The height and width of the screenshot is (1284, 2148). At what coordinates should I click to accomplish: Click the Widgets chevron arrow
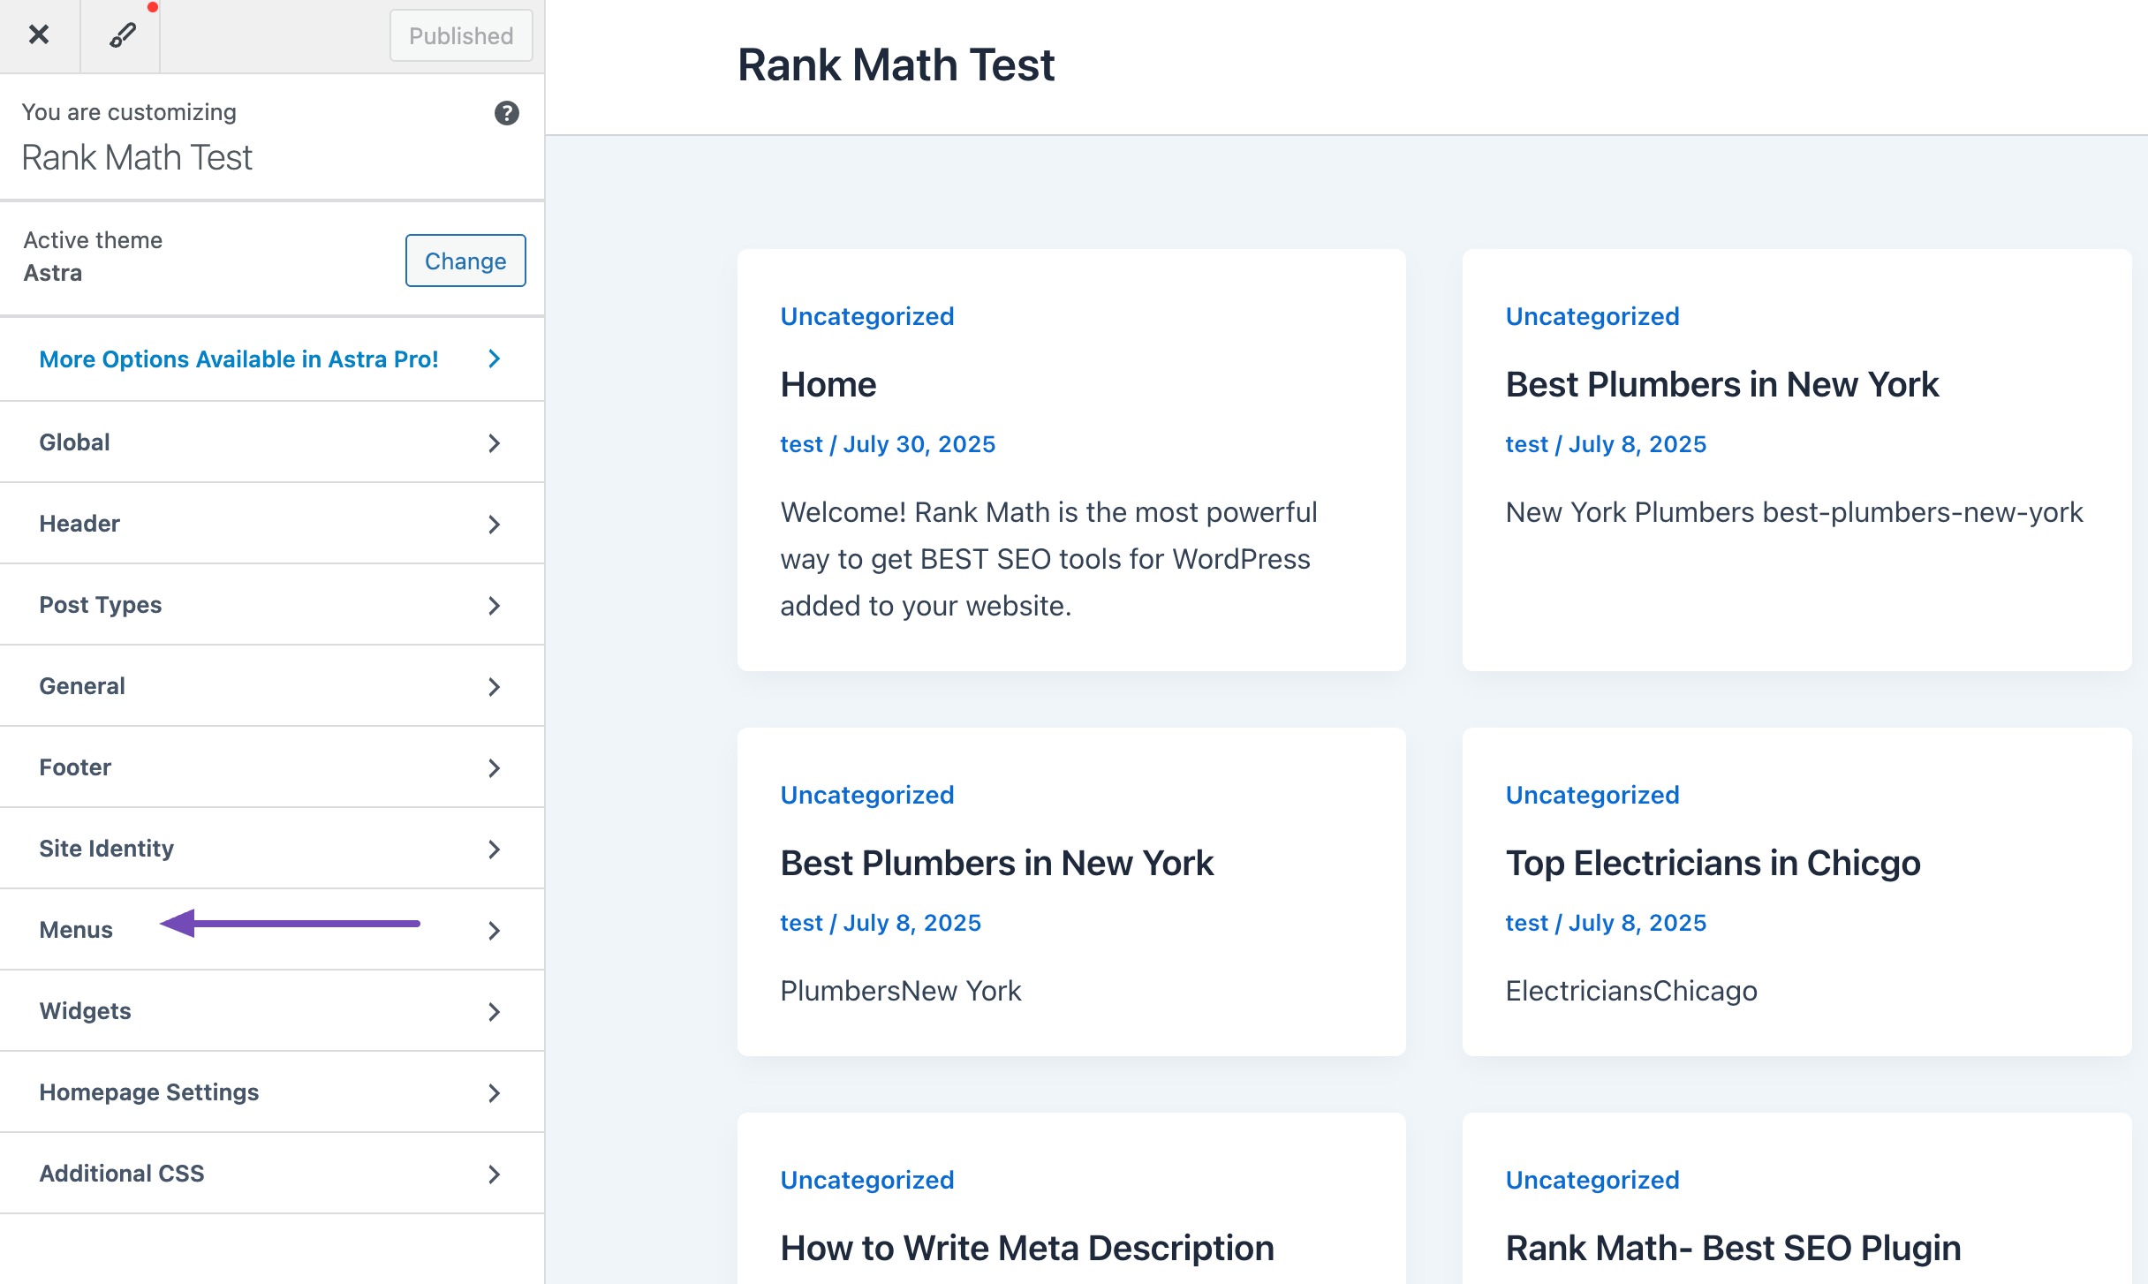point(495,1012)
